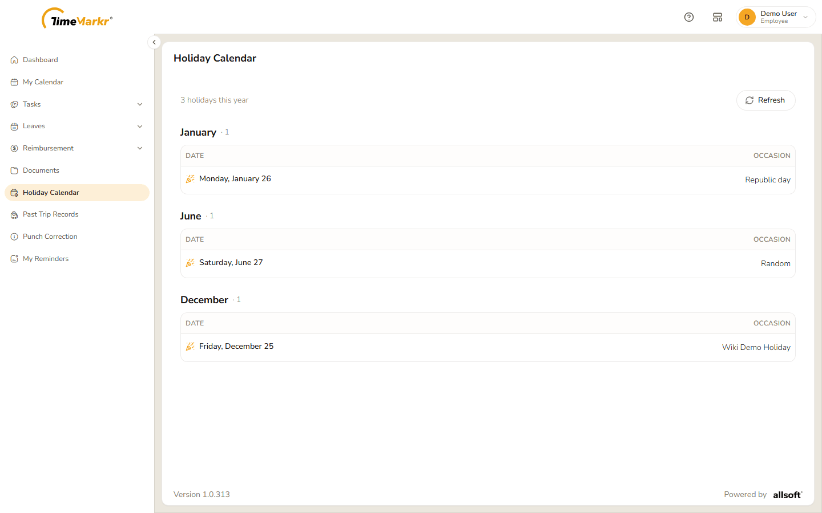Expand the Tasks submenu chevron
The image size is (822, 513).
[x=140, y=104]
